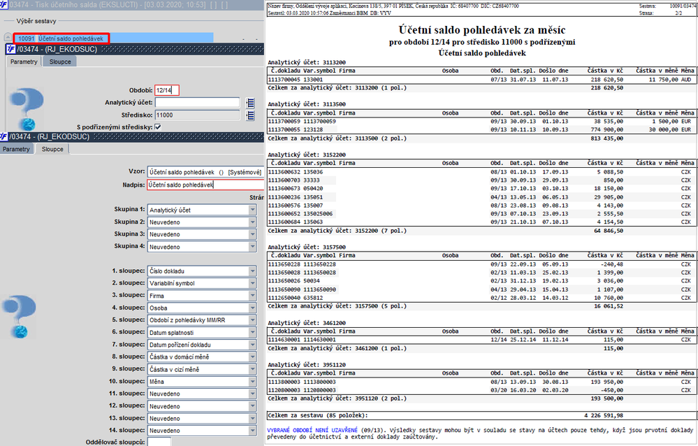Click the up arrow beside report 10091
This screenshot has width=698, height=446.
pos(8,38)
